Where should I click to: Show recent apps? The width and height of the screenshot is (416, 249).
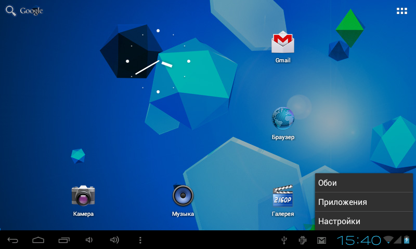64,240
